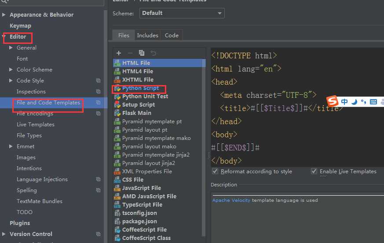Image resolution: width=384 pixels, height=243 pixels.
Task: Click the reset to default undo icon
Action: click(153, 53)
